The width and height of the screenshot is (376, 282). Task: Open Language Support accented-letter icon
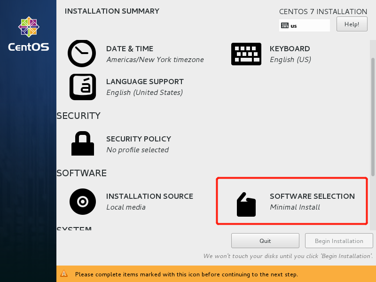click(83, 87)
